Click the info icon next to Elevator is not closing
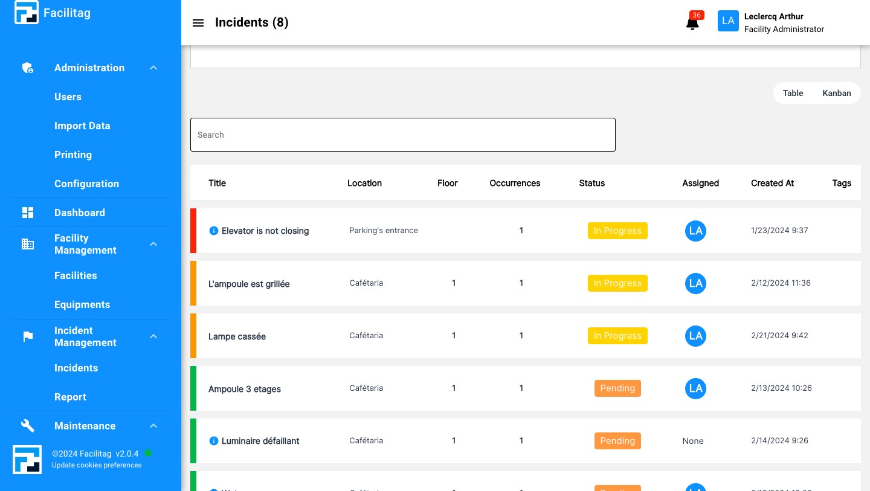This screenshot has height=491, width=870. 214,231
